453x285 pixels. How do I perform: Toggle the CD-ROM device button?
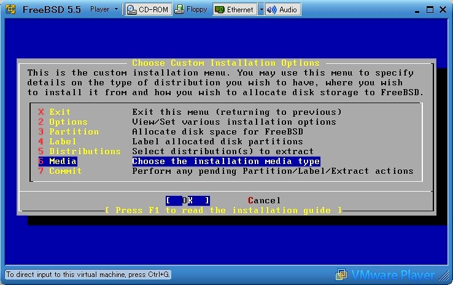pyautogui.click(x=148, y=9)
